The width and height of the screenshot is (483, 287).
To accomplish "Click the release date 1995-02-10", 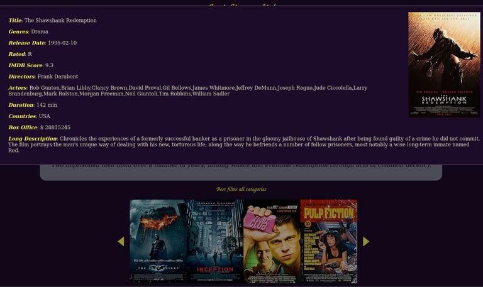I will [62, 43].
